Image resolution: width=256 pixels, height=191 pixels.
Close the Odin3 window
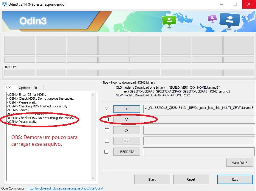click(x=249, y=4)
